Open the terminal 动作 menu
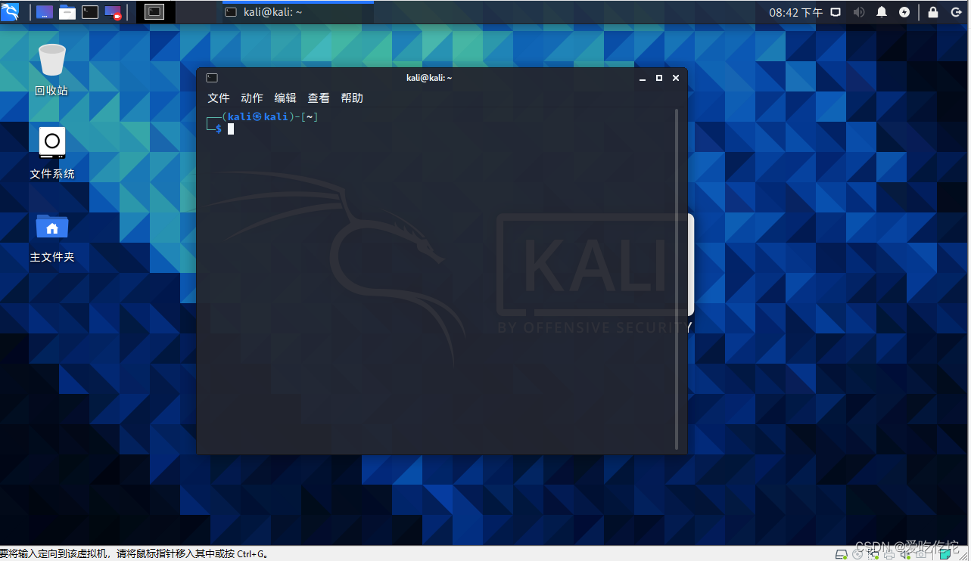971x561 pixels. pos(252,98)
